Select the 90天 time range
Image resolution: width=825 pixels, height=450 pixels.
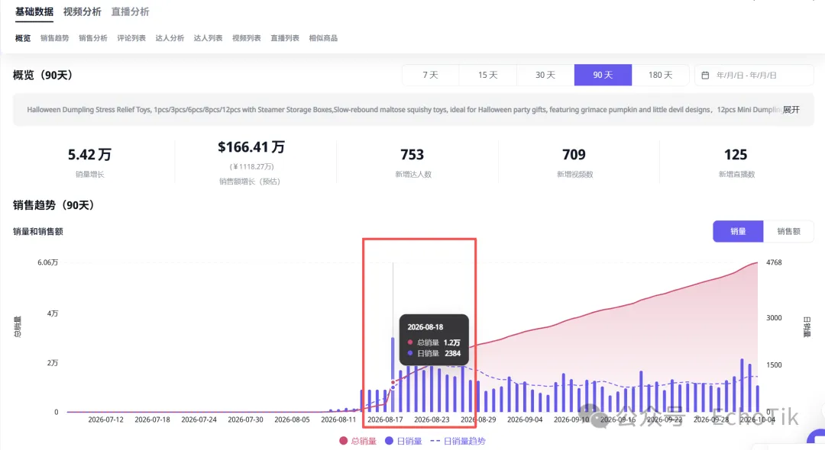point(603,75)
